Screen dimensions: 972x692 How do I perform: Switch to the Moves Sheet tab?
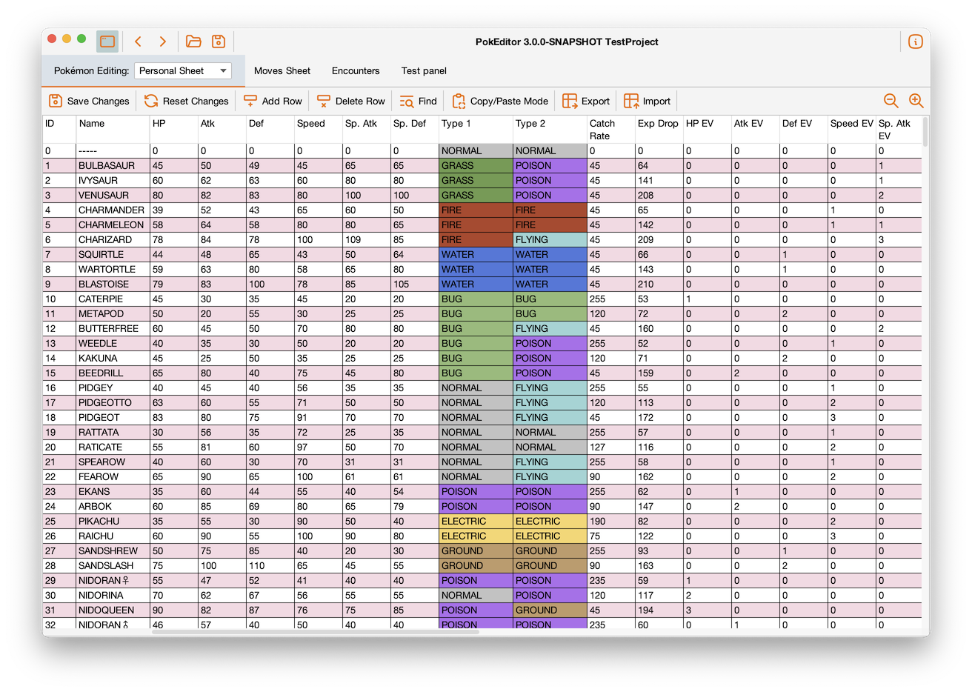point(282,70)
